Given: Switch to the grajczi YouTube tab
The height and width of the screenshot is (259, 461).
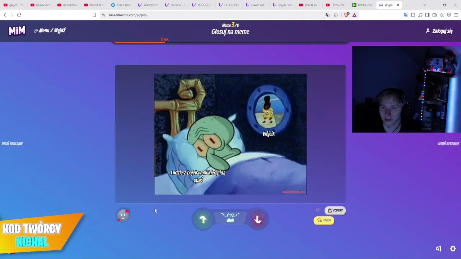Looking at the screenshot, I should (13, 5).
